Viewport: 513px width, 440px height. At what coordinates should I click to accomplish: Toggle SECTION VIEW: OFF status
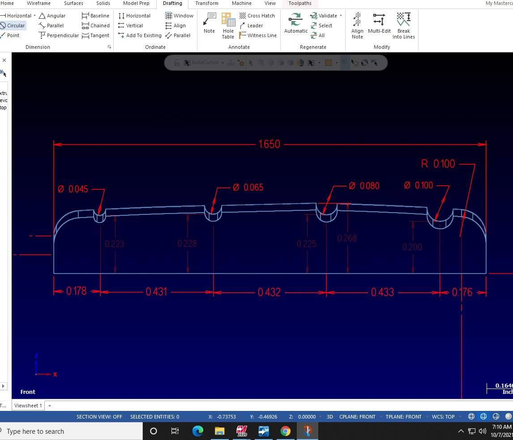[99, 417]
